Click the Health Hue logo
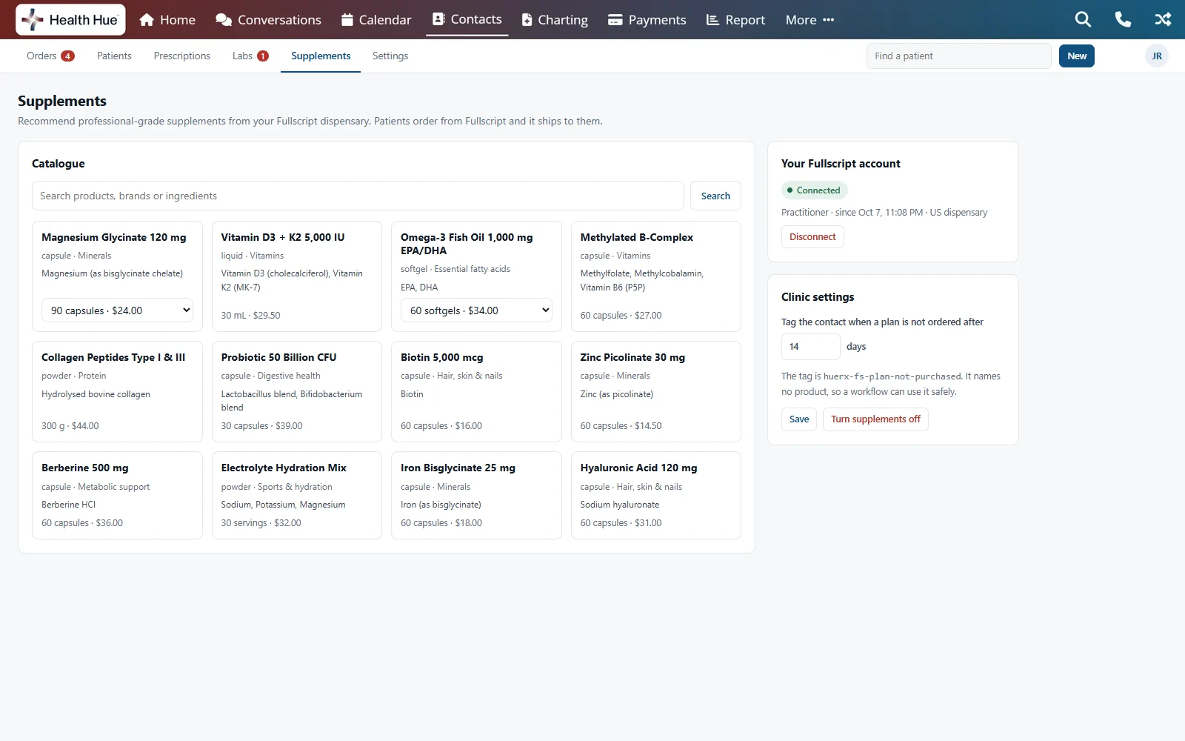Viewport: 1185px width, 741px height. tap(70, 20)
